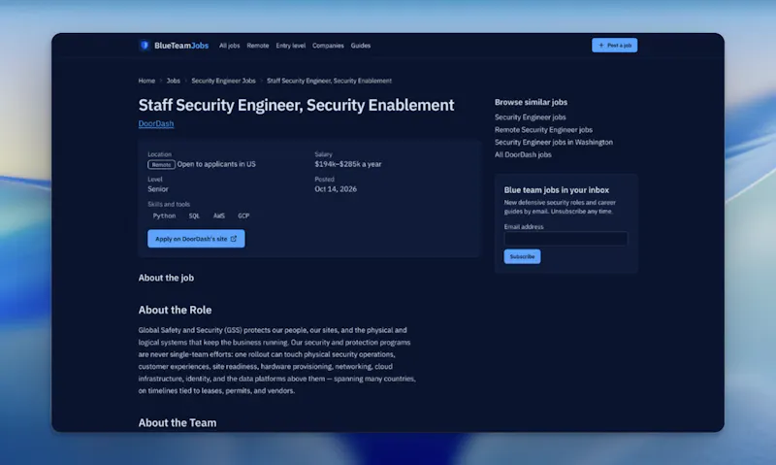Focus the Email address input field
The image size is (776, 465).
point(566,239)
